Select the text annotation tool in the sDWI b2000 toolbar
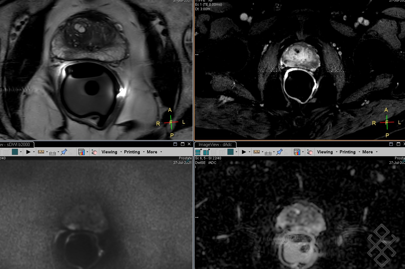 coord(41,152)
